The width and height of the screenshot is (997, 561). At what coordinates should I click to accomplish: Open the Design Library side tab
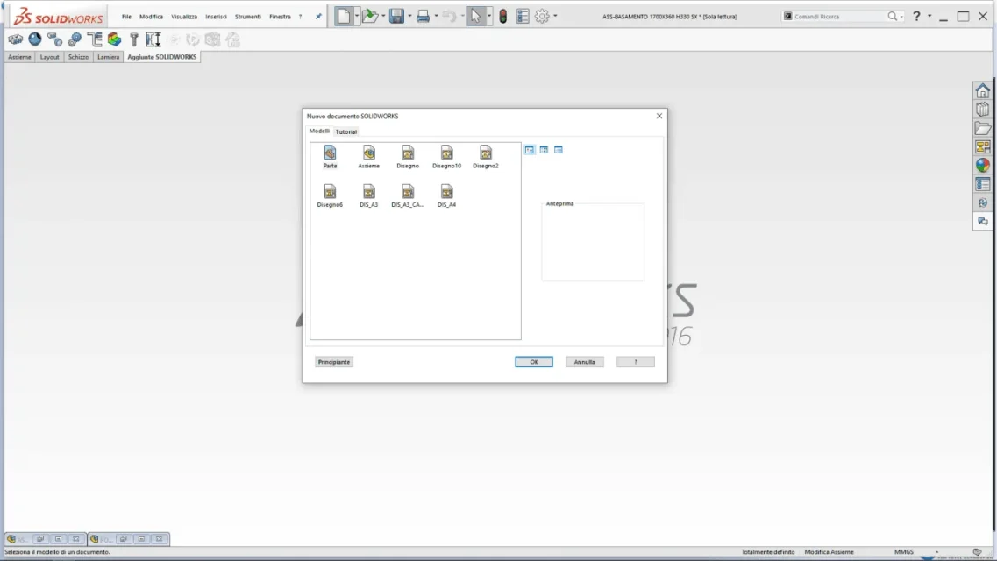[982, 110]
